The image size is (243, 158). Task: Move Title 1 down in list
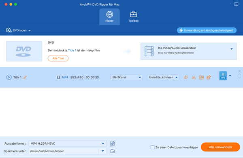239,77
